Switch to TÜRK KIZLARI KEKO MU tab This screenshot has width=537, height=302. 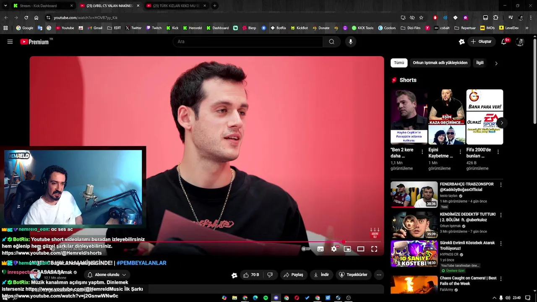click(x=176, y=6)
